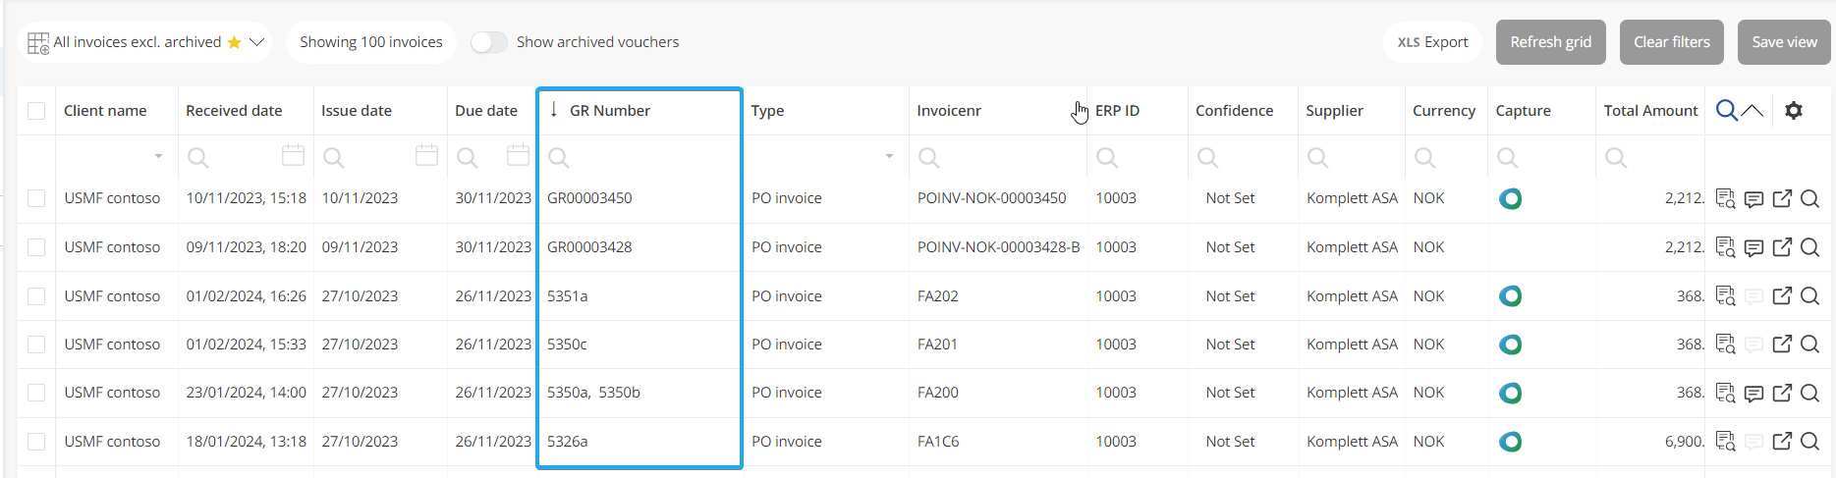Open invoice FA202 in new window
Image resolution: width=1836 pixels, height=478 pixels.
click(1782, 296)
